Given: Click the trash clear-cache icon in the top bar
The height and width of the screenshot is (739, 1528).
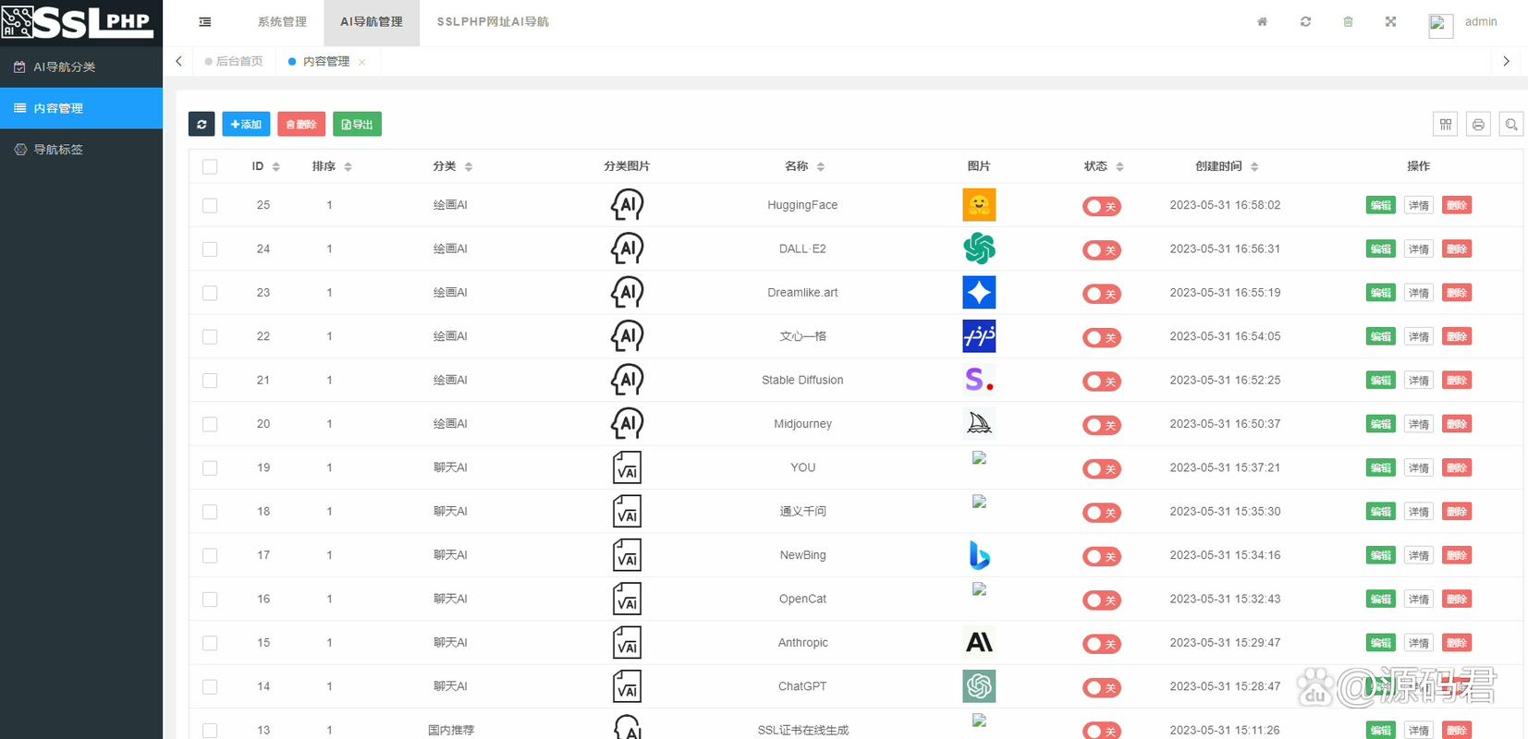Looking at the screenshot, I should (1348, 21).
